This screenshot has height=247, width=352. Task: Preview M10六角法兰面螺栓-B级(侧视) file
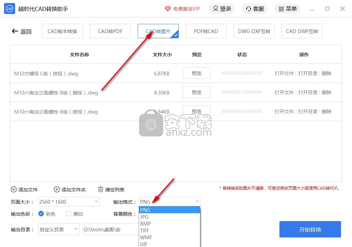point(197,92)
